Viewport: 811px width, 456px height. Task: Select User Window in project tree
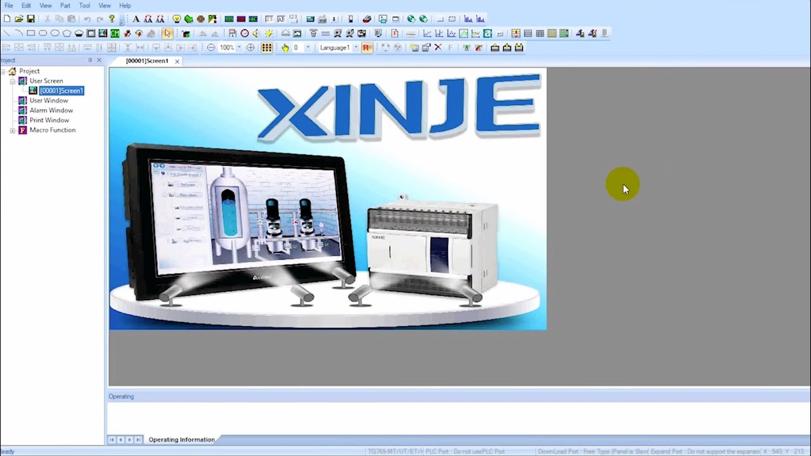(49, 101)
